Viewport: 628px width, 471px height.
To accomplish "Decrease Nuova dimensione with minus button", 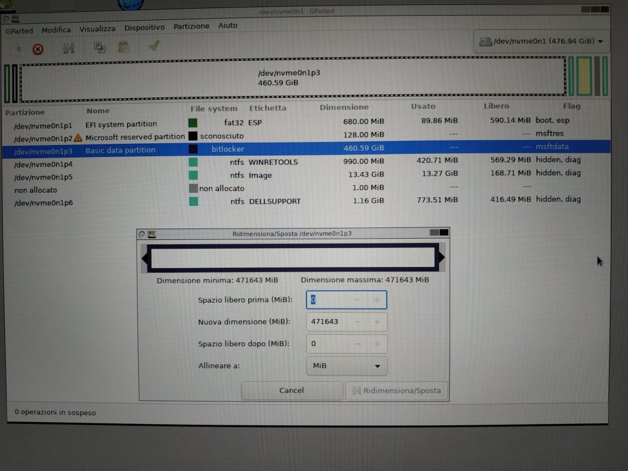I will click(357, 322).
